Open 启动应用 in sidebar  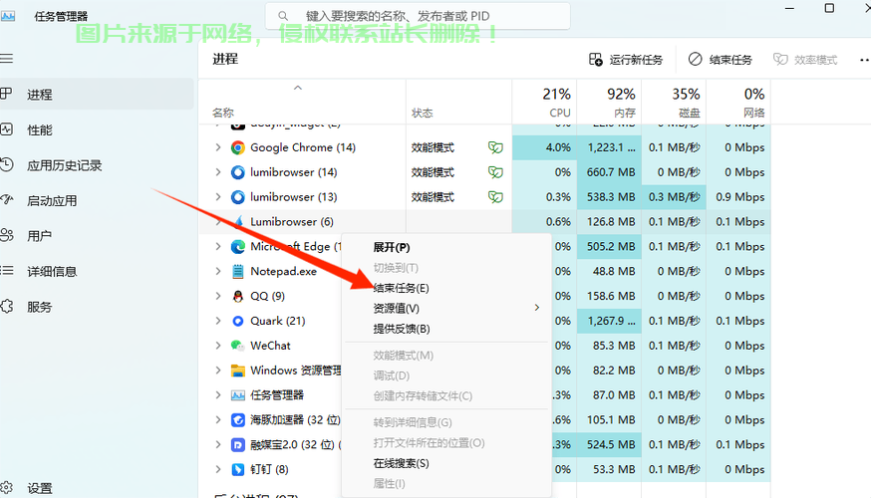(x=52, y=201)
